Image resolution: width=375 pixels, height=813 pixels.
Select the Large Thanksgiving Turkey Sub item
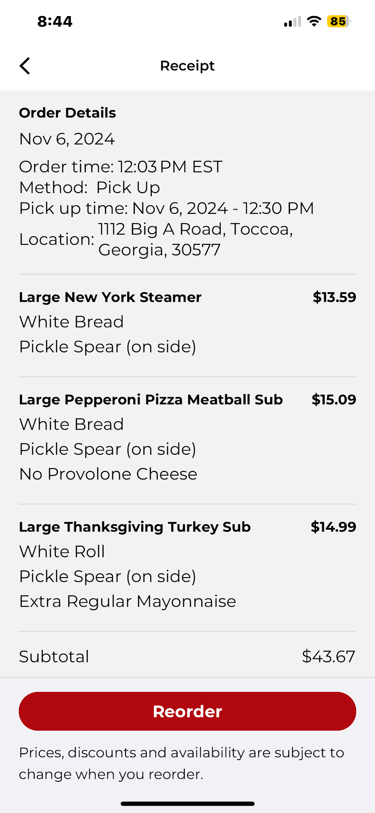tap(135, 527)
